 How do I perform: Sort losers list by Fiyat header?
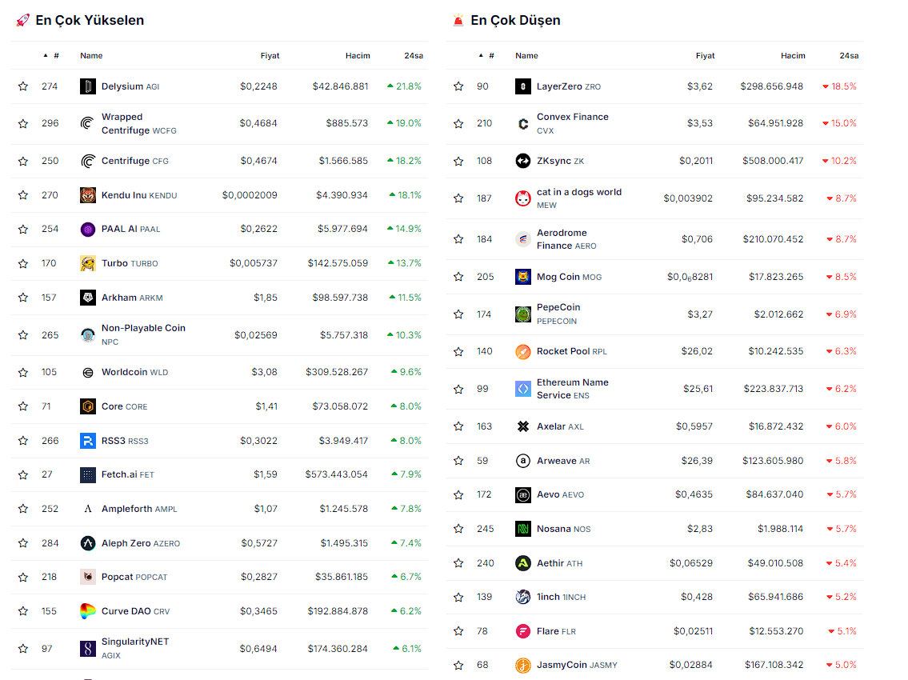[x=705, y=56]
